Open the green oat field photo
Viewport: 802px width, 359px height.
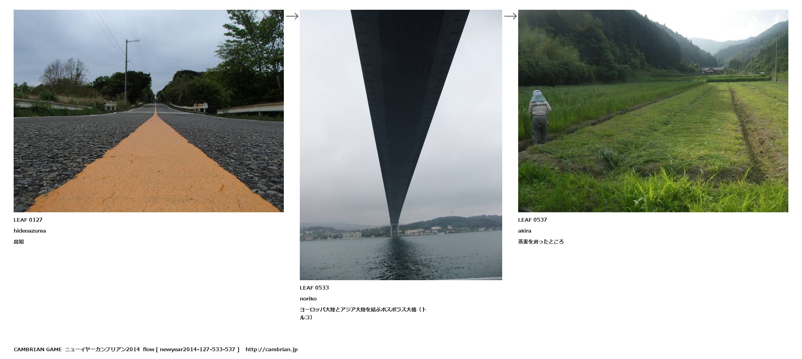[653, 111]
